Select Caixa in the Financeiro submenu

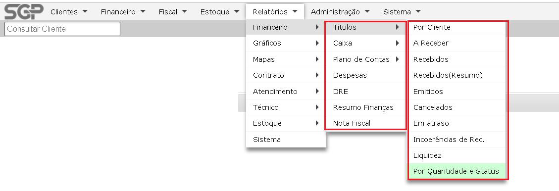pyautogui.click(x=365, y=43)
